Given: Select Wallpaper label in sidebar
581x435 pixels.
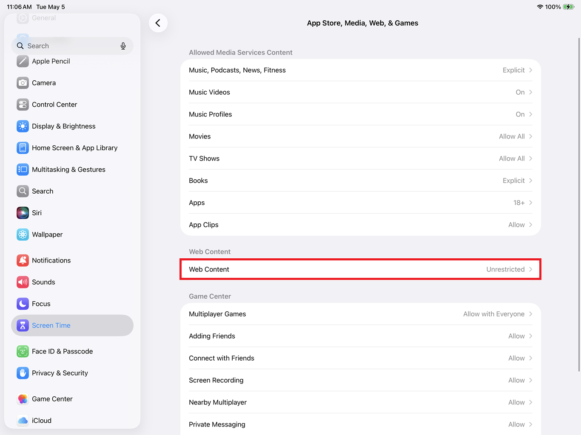Looking at the screenshot, I should (x=47, y=234).
